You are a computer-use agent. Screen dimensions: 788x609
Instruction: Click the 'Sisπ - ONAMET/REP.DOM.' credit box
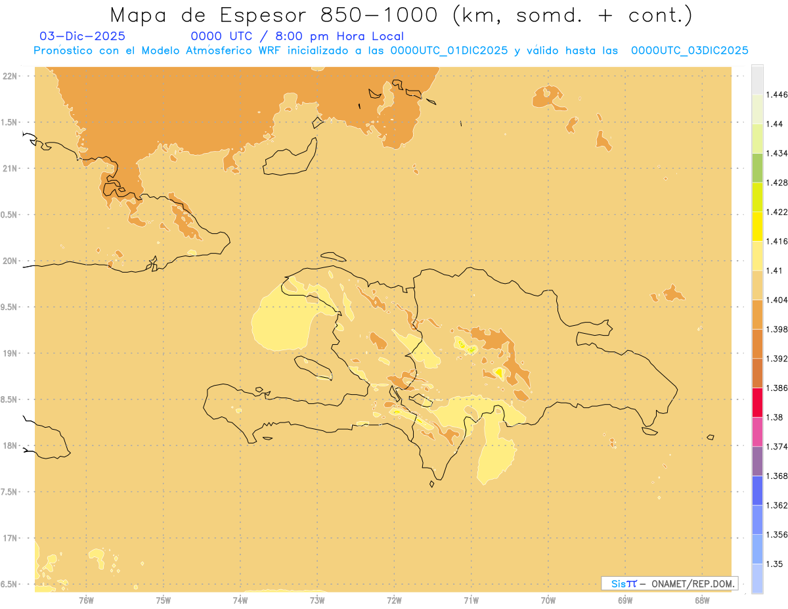(x=670, y=583)
